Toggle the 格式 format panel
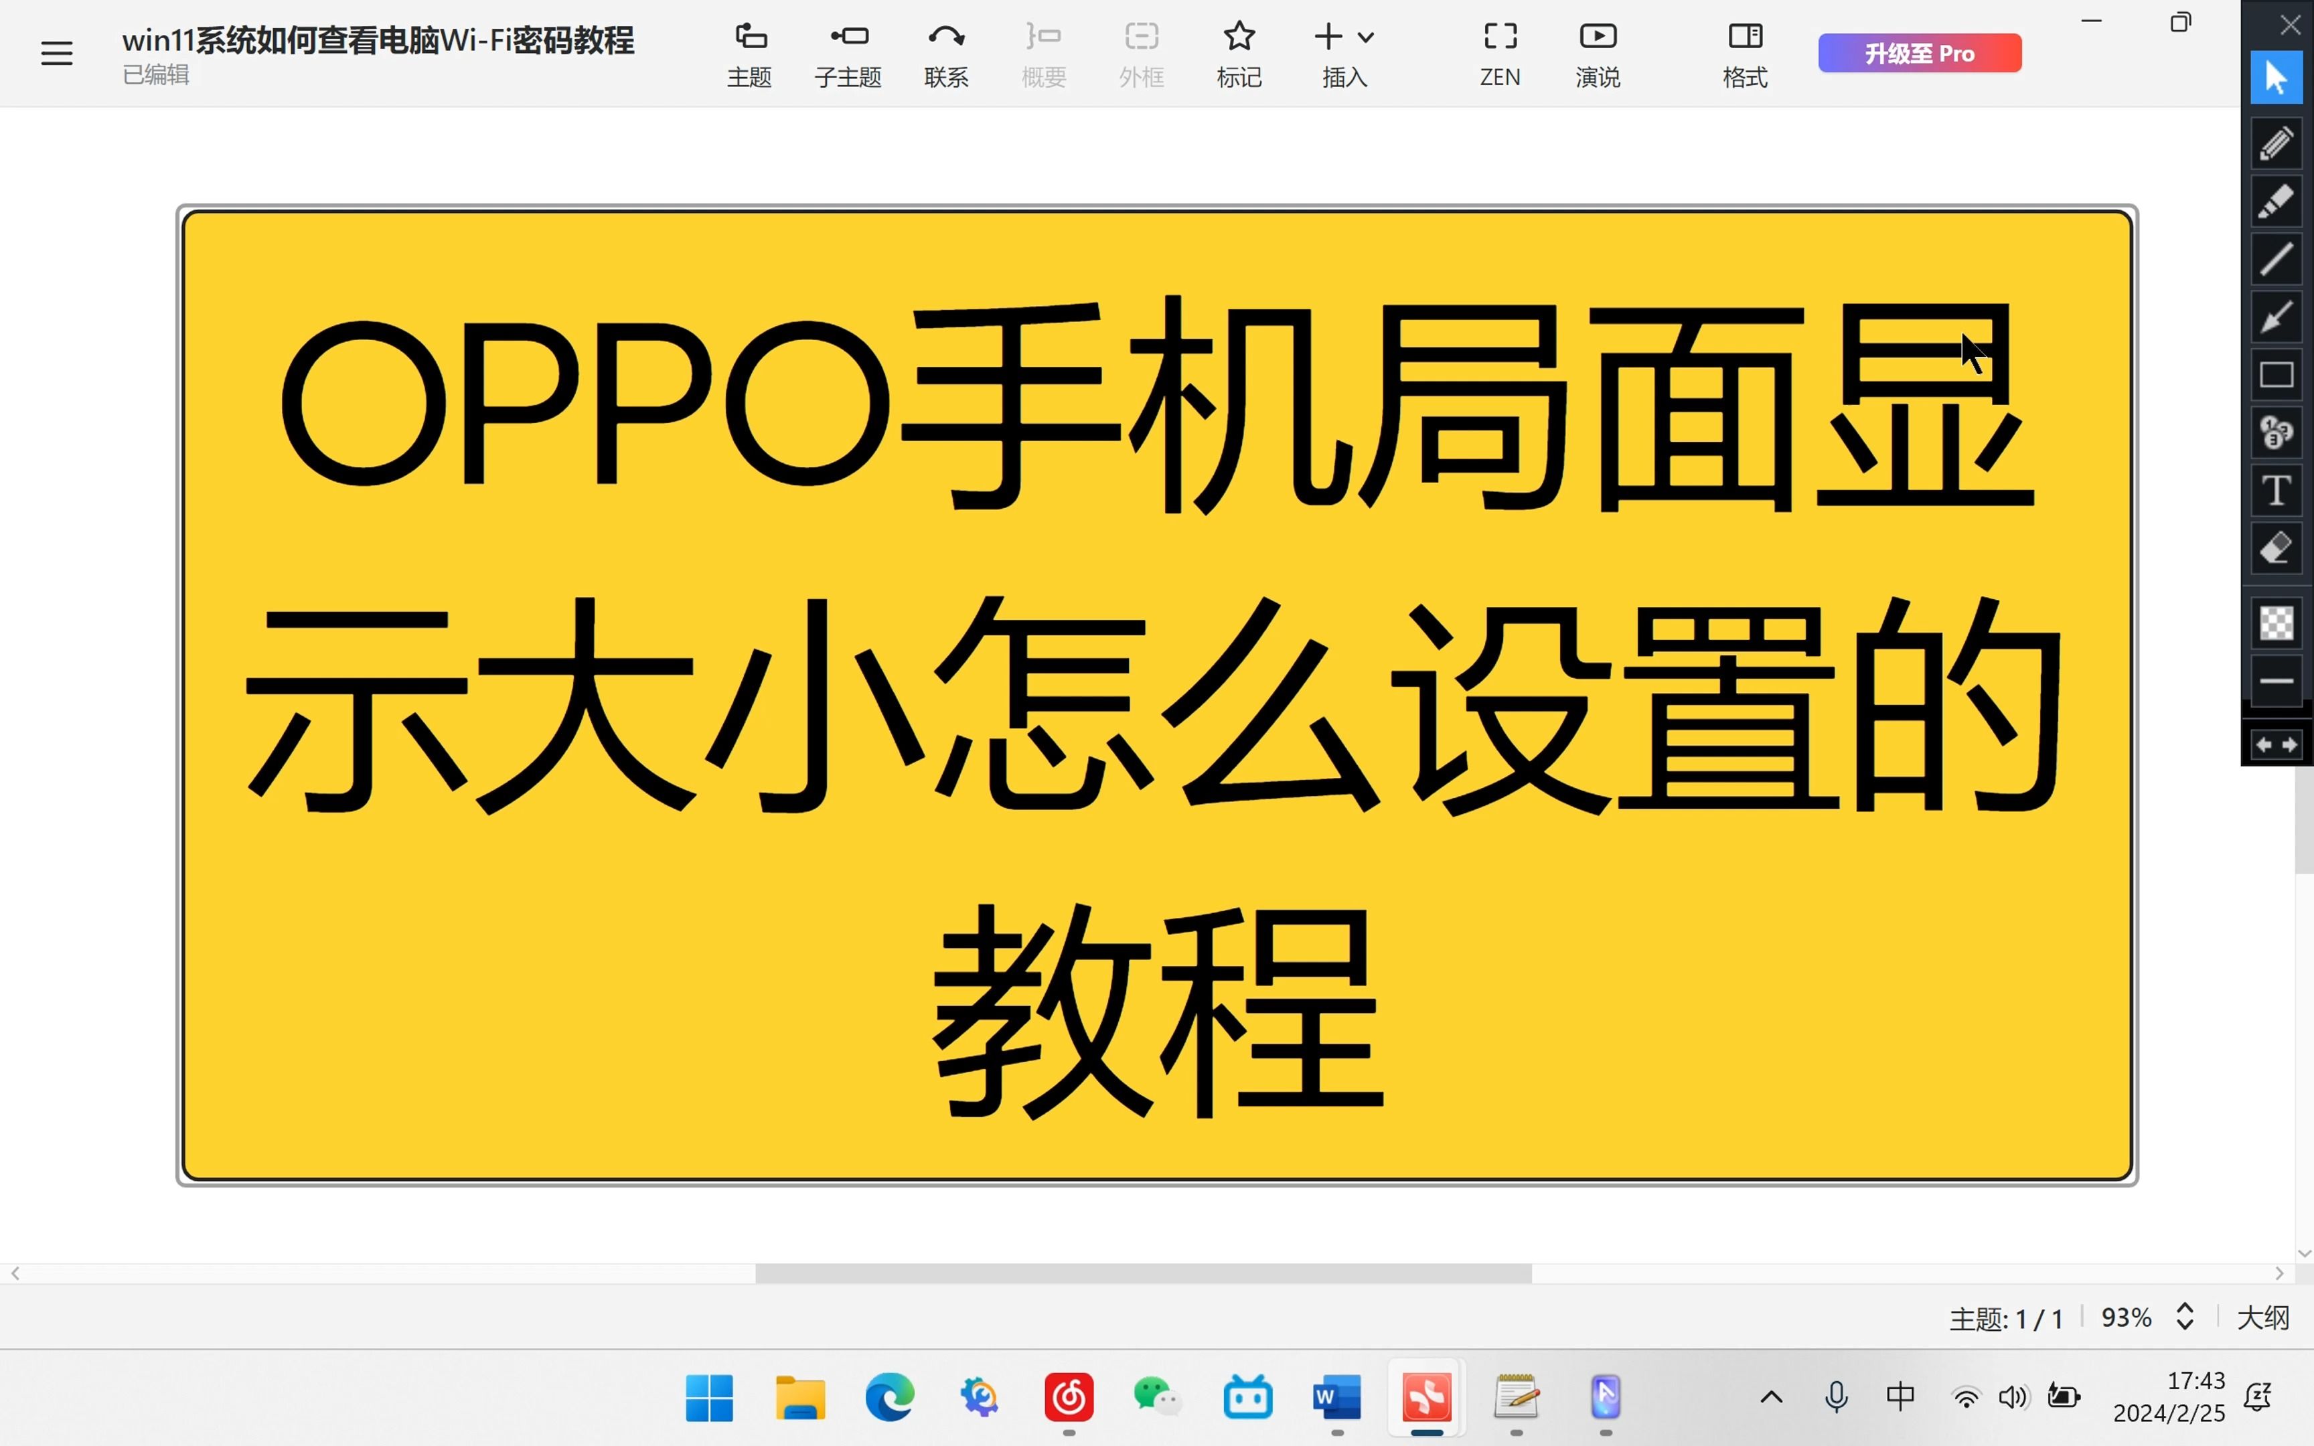The width and height of the screenshot is (2314, 1446). (x=1745, y=54)
